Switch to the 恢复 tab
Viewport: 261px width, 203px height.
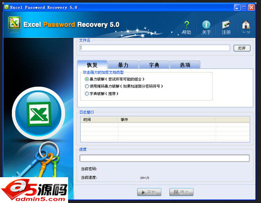(92, 65)
